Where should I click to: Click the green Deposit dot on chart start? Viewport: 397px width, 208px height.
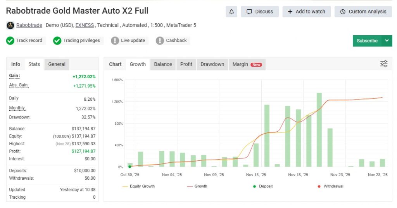pyautogui.click(x=129, y=167)
